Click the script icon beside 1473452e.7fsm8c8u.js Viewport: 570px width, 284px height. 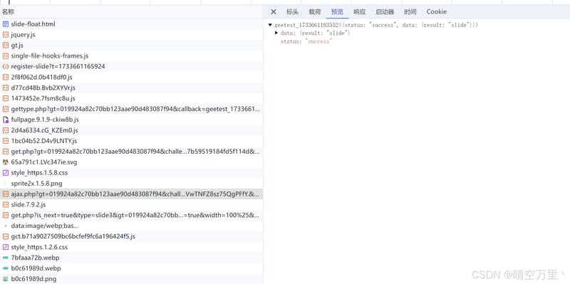point(6,98)
